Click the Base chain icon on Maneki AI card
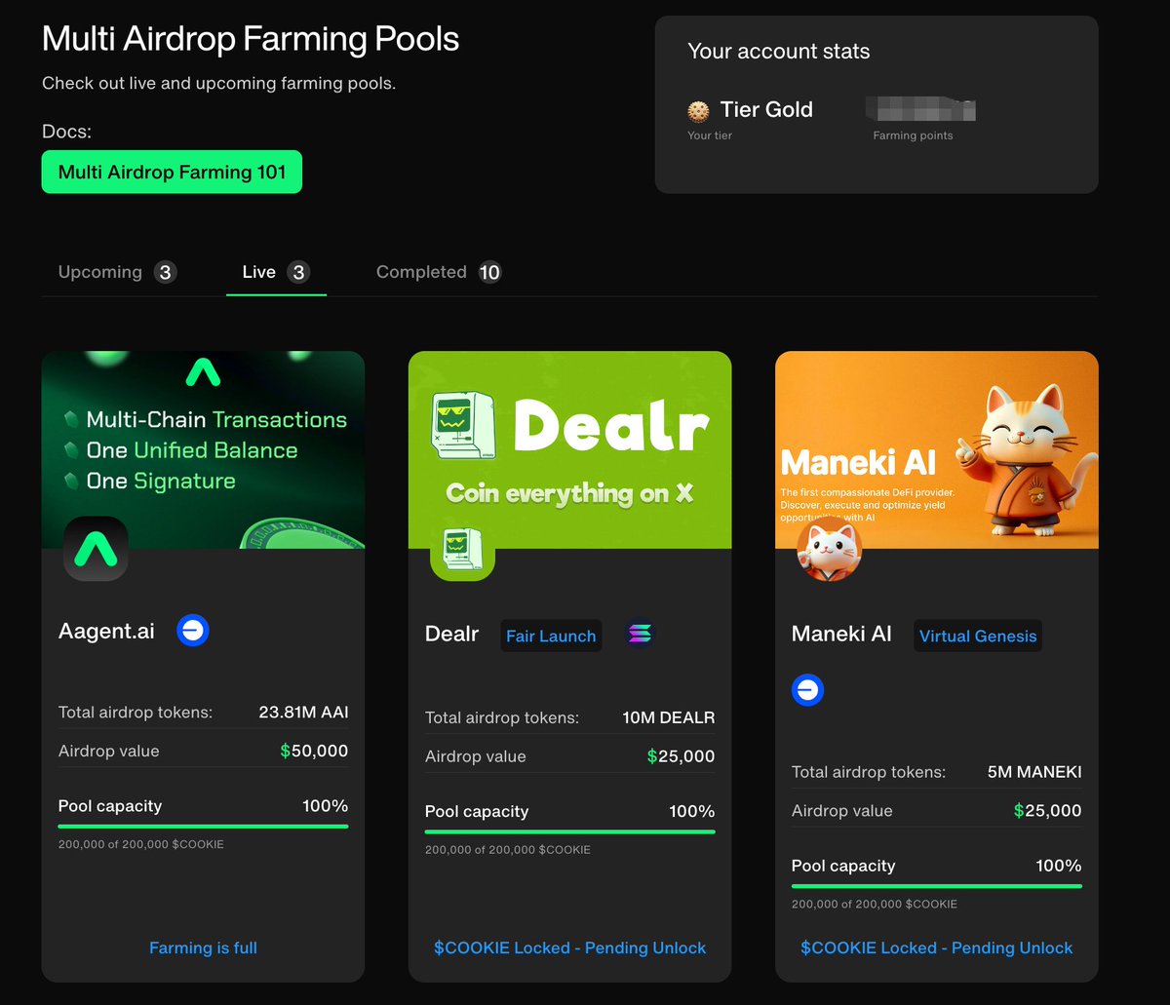Screen dimensions: 1170x1005 [807, 690]
